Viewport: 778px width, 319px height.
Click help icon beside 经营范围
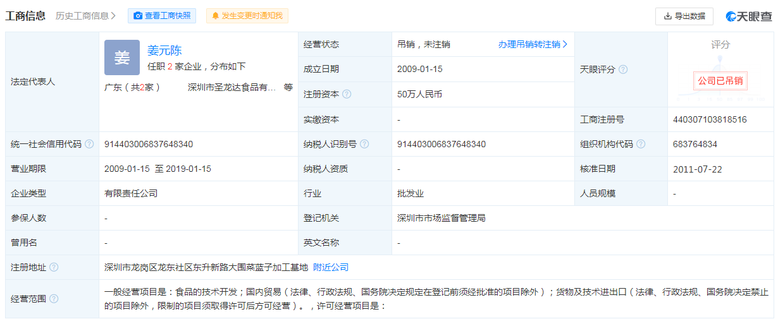(x=54, y=299)
